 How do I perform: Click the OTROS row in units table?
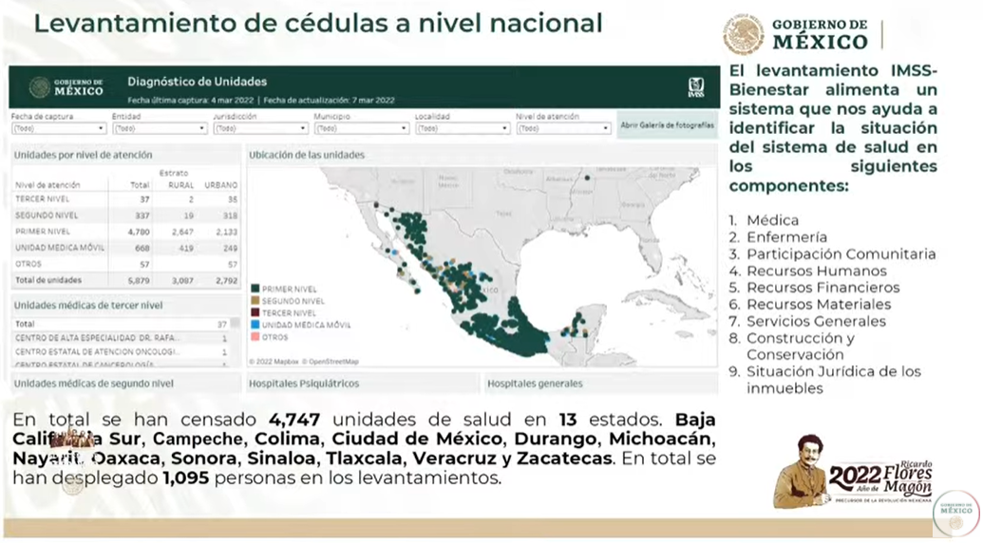[x=125, y=264]
